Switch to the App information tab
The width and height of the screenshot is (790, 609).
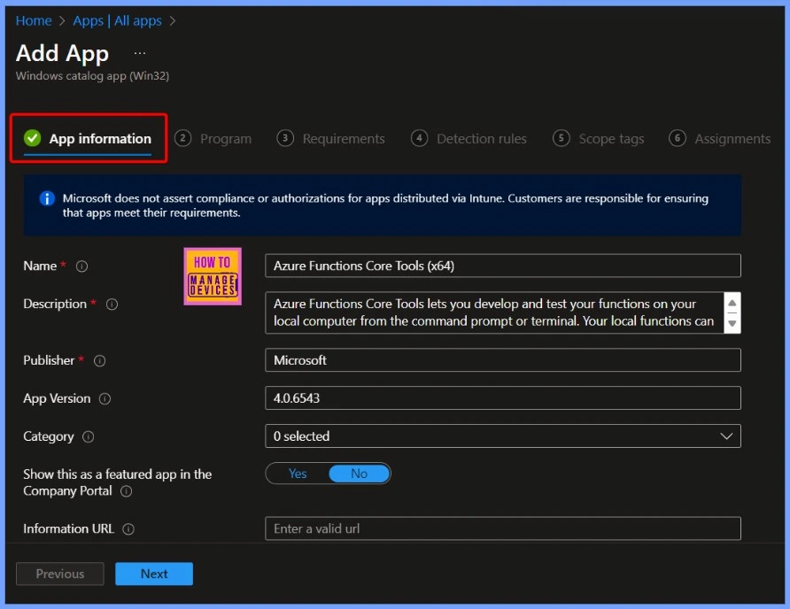click(89, 138)
